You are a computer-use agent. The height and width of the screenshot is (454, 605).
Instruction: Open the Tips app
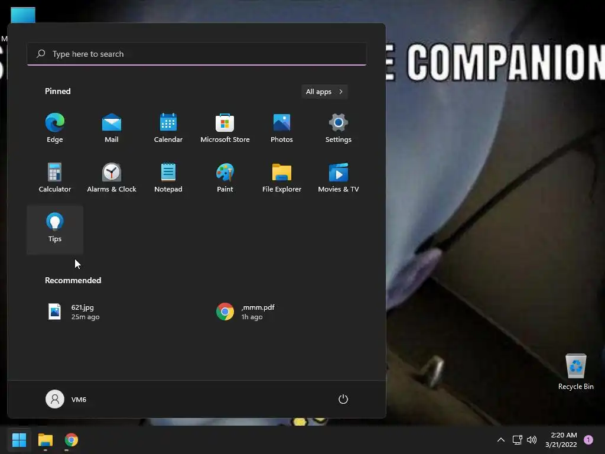(x=55, y=230)
